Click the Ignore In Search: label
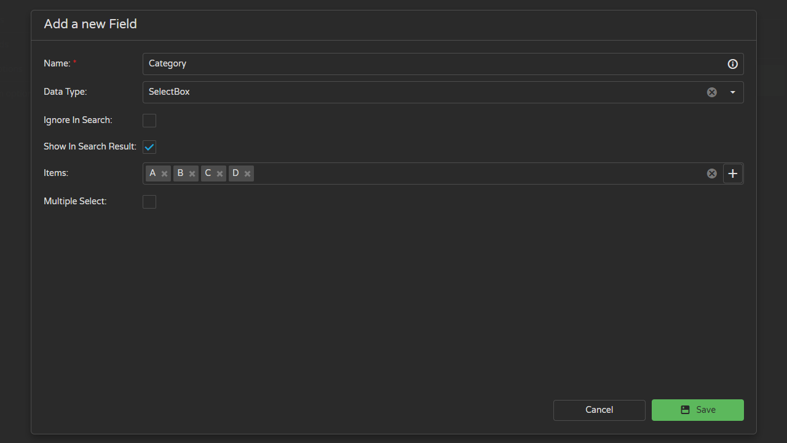The image size is (787, 443). click(78, 120)
